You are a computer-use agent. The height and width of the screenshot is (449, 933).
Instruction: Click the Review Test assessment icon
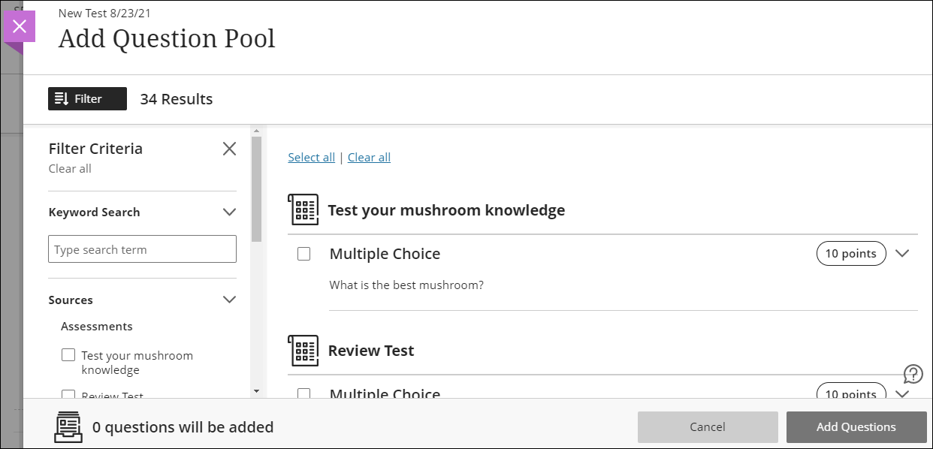tap(303, 350)
